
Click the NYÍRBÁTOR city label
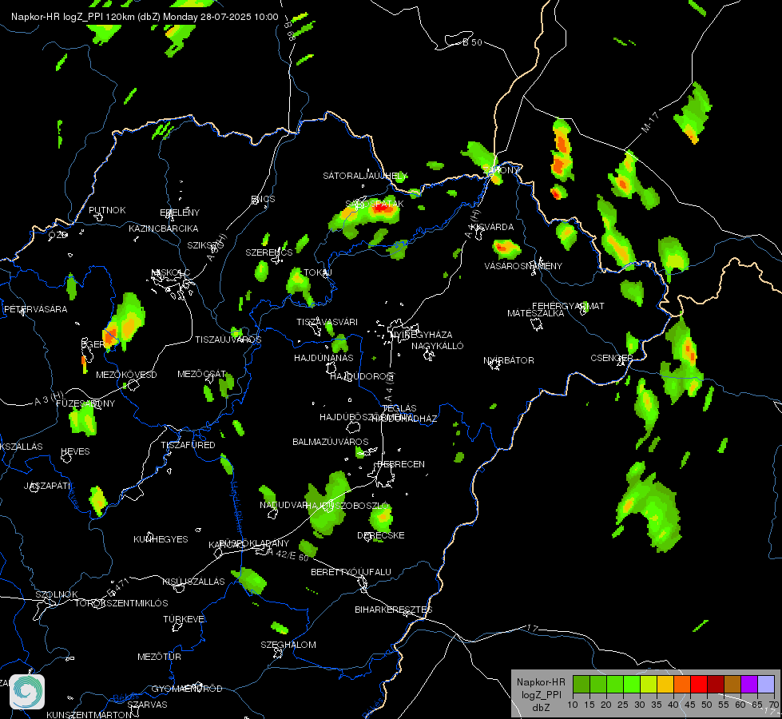[x=509, y=360]
